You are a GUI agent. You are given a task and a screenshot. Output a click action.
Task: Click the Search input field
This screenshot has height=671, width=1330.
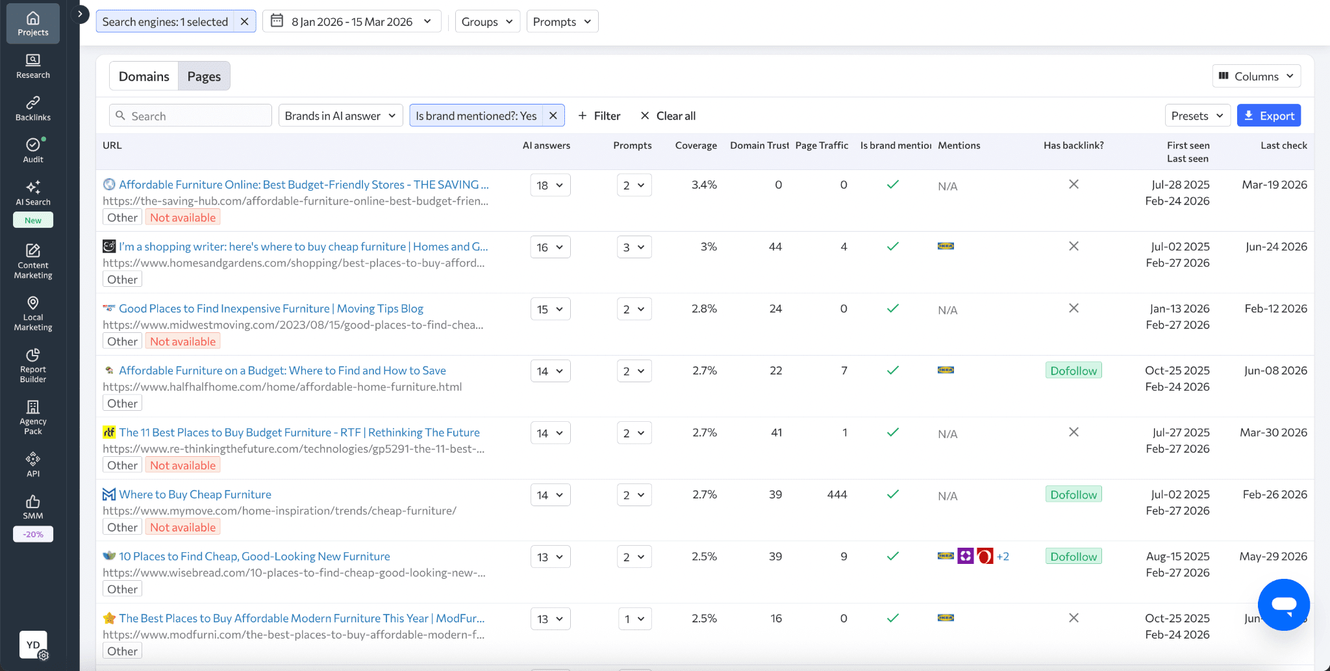click(190, 116)
